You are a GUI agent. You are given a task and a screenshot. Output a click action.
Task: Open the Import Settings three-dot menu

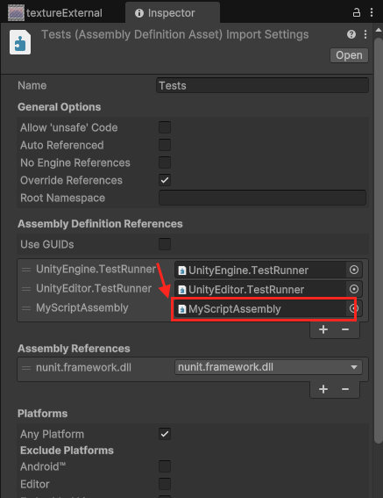(365, 34)
